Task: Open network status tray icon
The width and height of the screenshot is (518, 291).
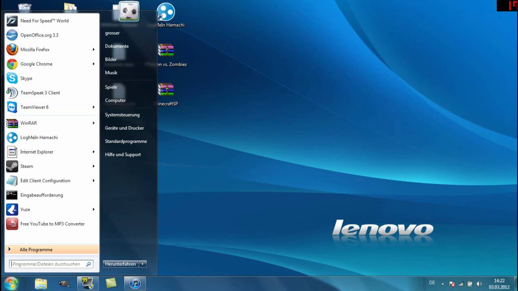Action: click(461, 284)
